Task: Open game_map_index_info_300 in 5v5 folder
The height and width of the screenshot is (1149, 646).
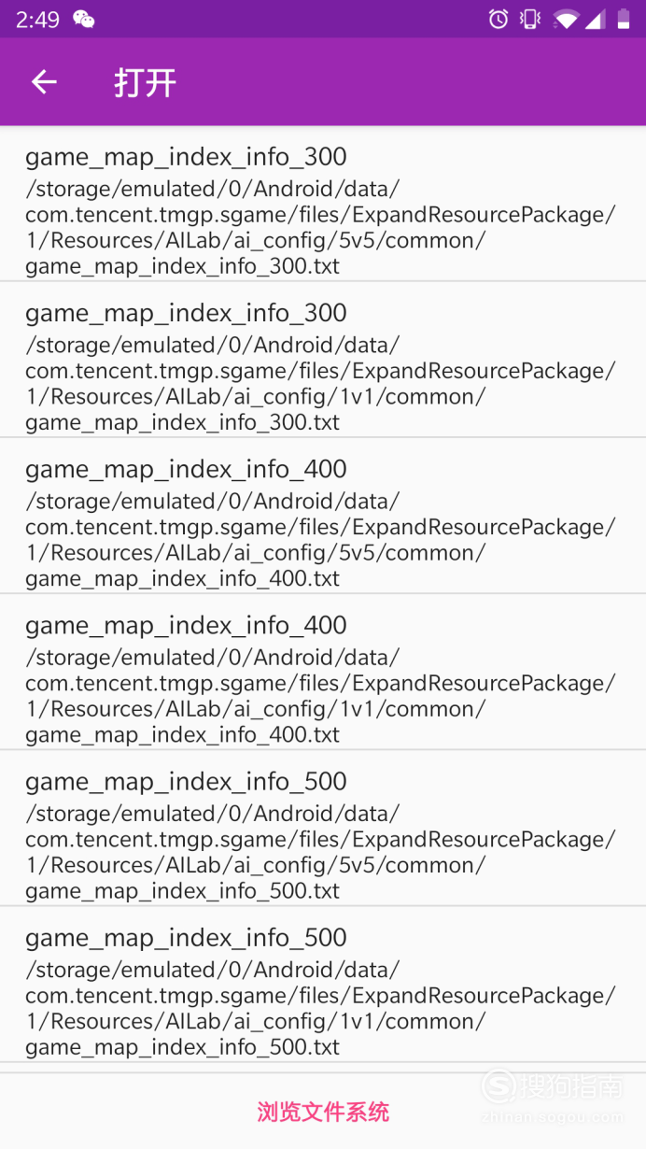Action: (323, 204)
